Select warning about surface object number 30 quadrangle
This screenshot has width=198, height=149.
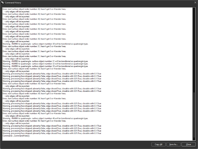point(45,44)
